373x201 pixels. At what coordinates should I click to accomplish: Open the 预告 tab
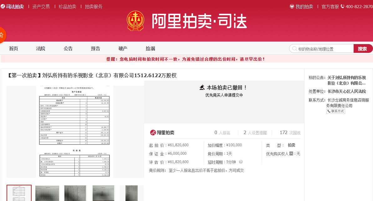[95, 48]
